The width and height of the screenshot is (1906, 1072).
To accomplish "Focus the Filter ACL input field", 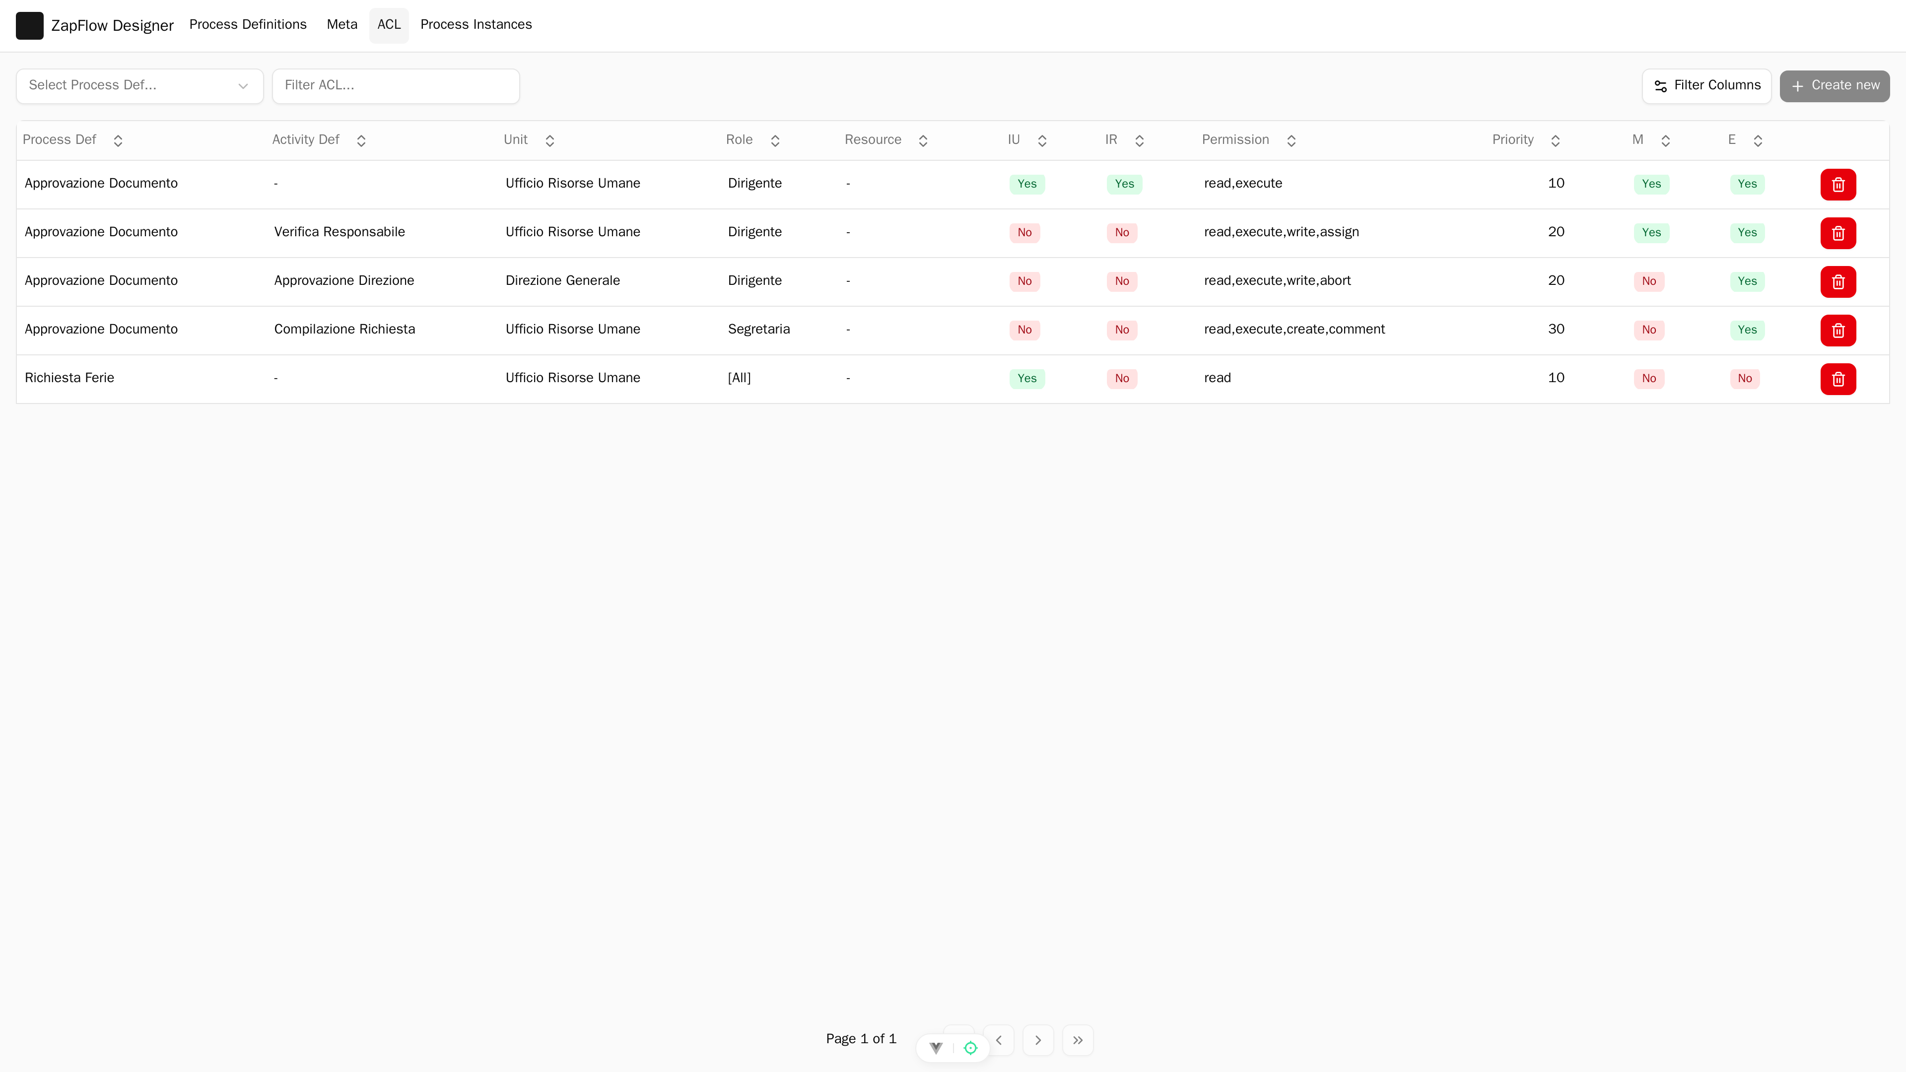I will click(396, 86).
